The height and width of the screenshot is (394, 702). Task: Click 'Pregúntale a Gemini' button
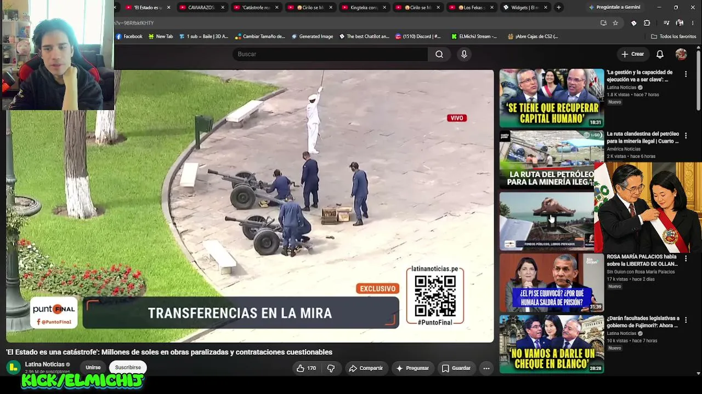(614, 8)
